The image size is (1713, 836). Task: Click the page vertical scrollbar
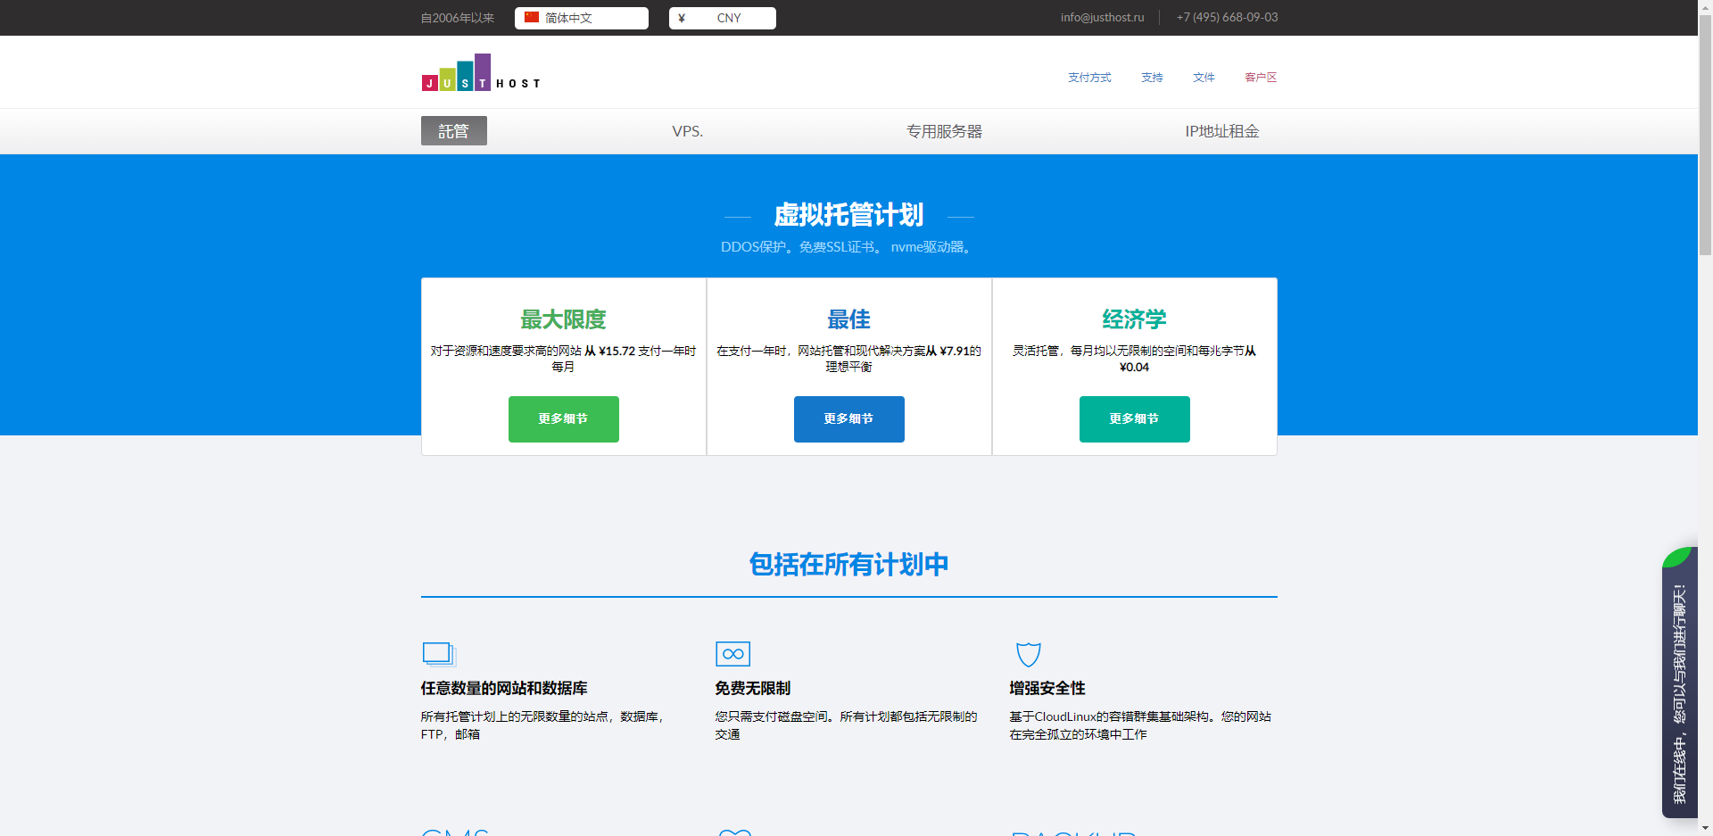pos(1705,134)
